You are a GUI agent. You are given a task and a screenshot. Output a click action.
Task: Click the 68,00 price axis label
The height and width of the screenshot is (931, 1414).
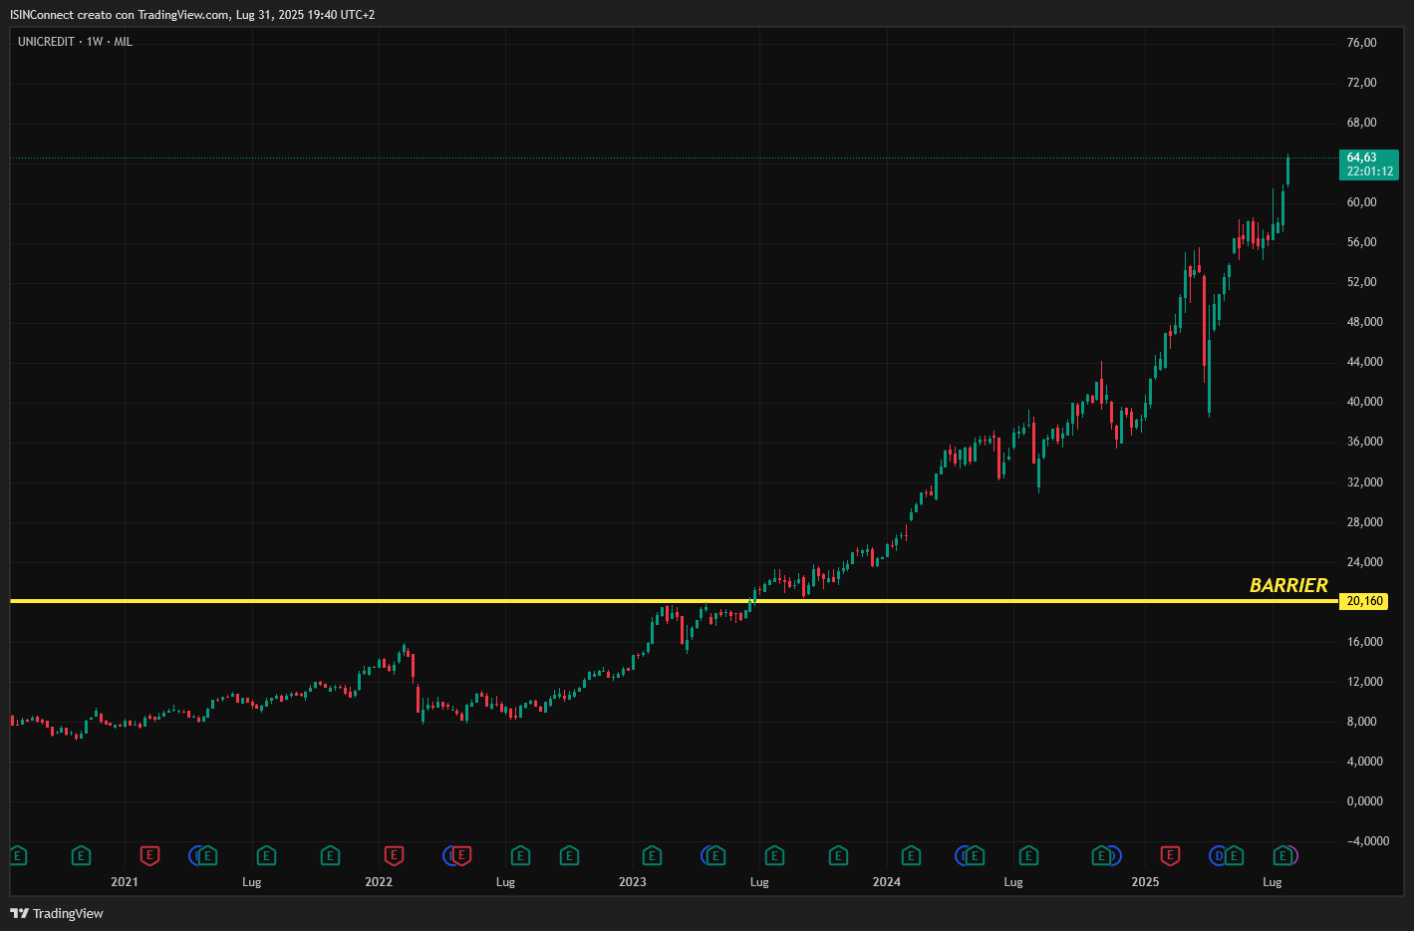(x=1361, y=123)
